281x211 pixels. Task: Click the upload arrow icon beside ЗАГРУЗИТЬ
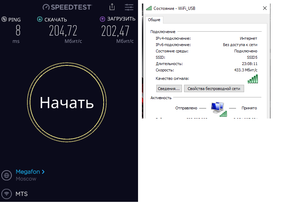(x=103, y=19)
